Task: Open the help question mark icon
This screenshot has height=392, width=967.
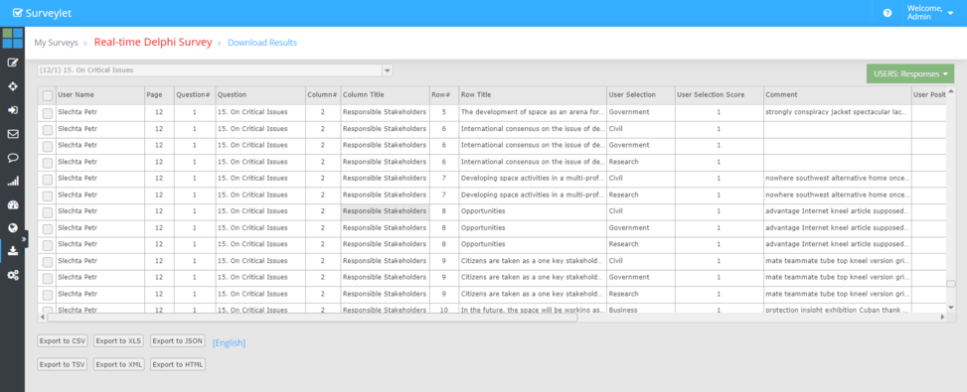Action: point(887,13)
